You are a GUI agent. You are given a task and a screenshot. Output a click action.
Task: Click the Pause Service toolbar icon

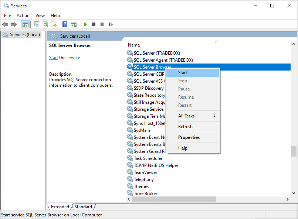(102, 25)
